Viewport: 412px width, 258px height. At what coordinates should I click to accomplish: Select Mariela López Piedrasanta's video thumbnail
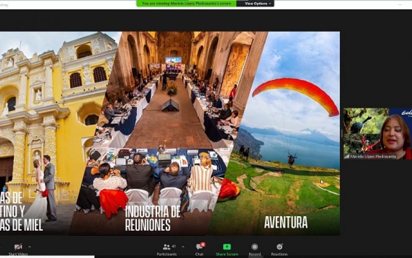click(377, 134)
